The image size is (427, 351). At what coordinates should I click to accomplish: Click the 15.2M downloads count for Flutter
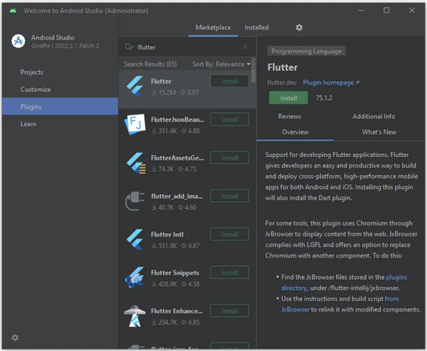(164, 93)
